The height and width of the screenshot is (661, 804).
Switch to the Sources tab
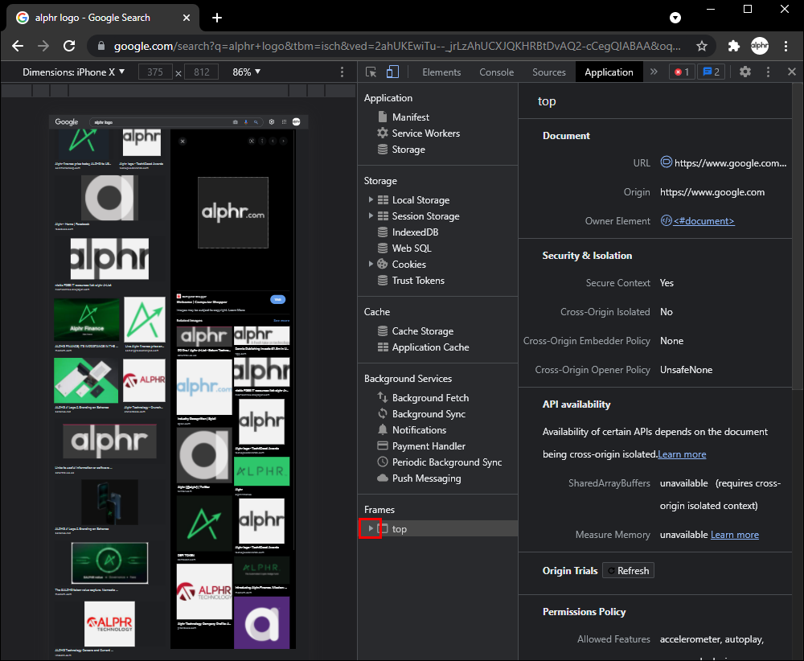[549, 72]
